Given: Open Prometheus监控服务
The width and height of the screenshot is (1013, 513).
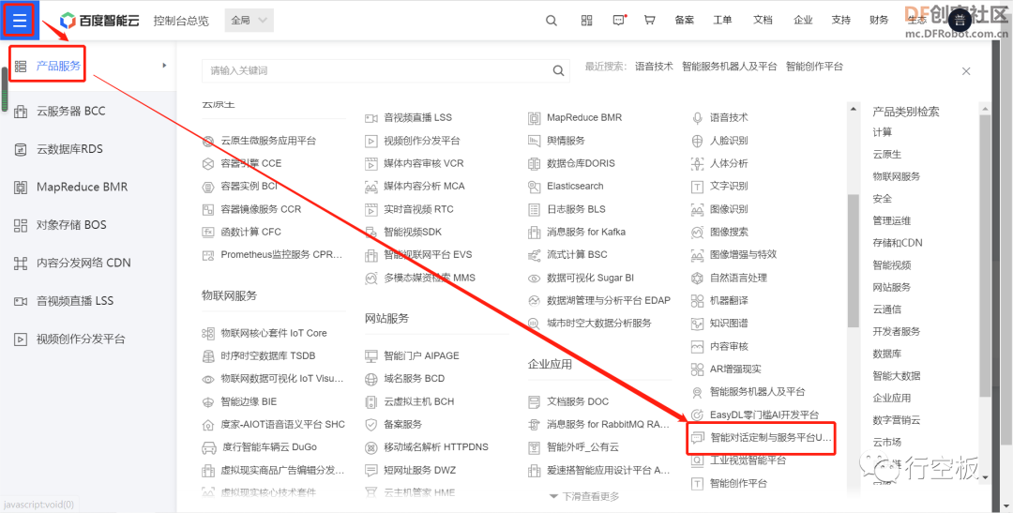Looking at the screenshot, I should coord(281,254).
